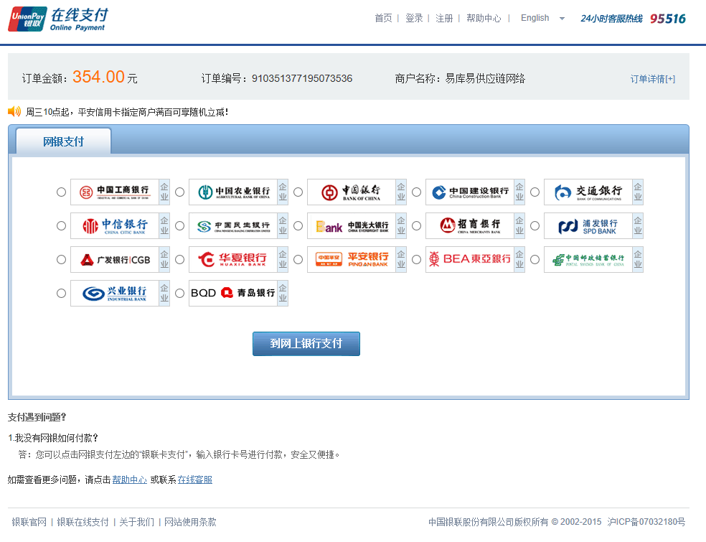
Task: Follow the underlined 帮助中心 link in the help section
Action: point(130,480)
